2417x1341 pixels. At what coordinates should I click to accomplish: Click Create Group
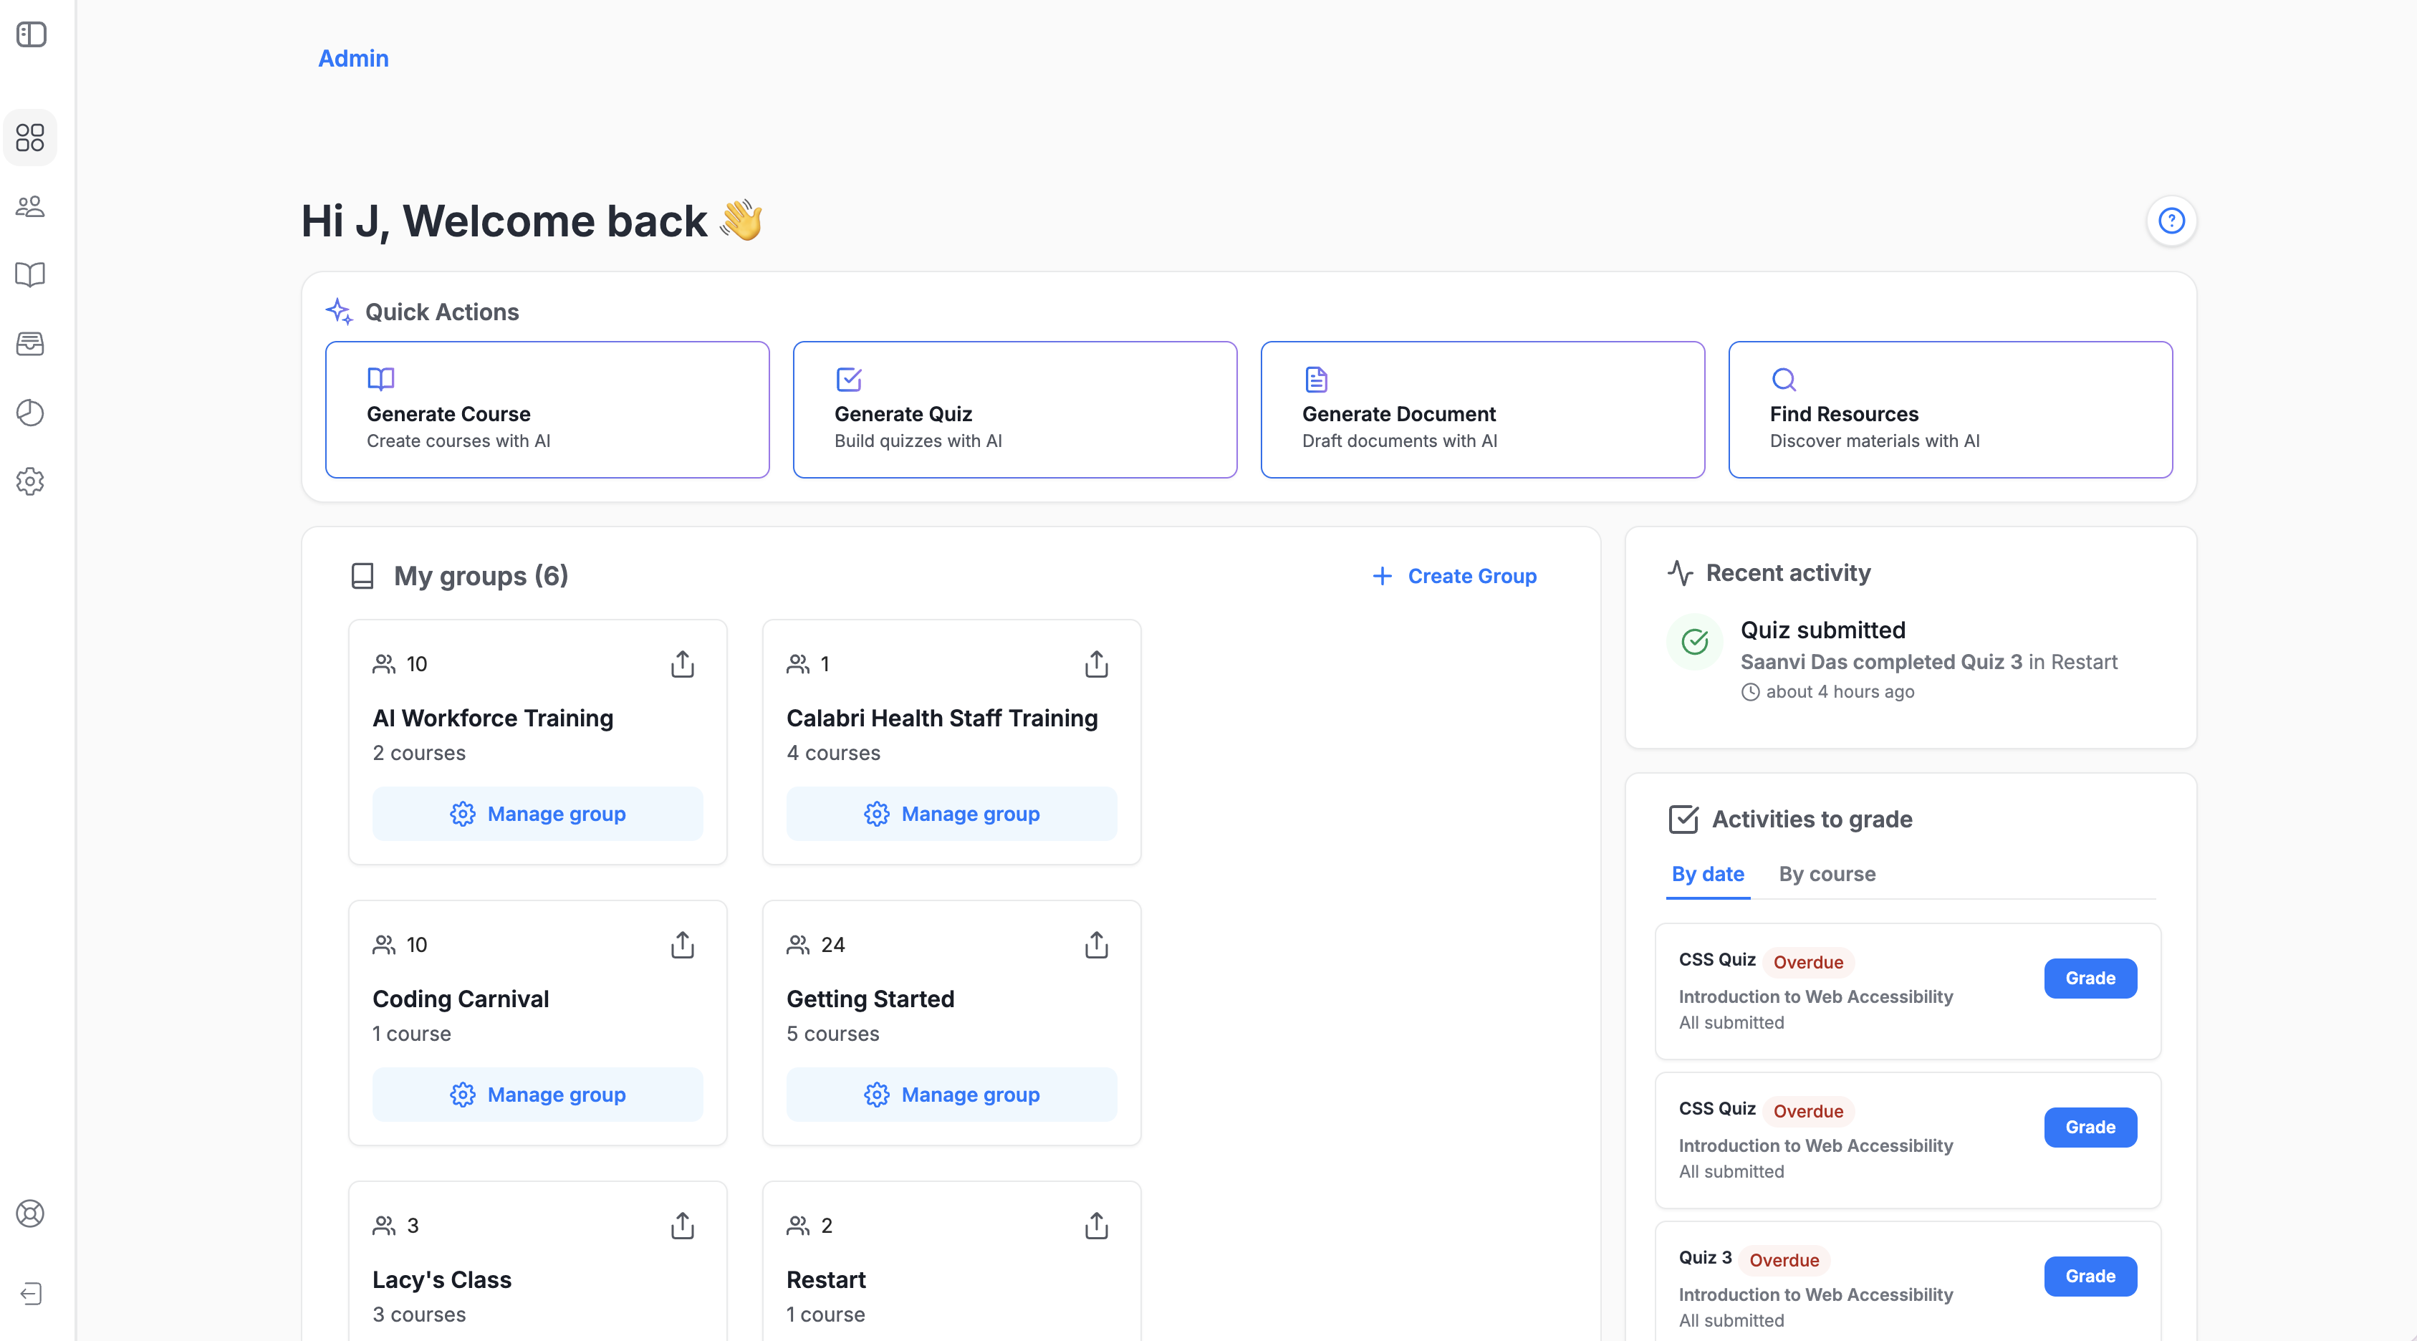(1453, 576)
